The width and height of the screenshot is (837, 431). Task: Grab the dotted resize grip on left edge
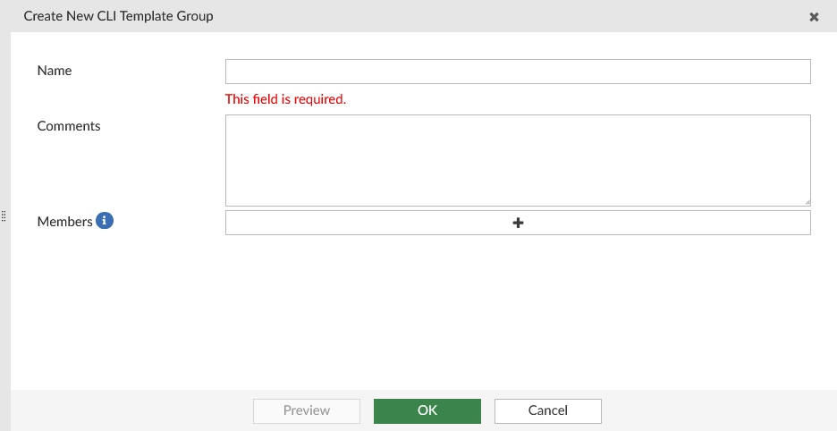click(4, 216)
